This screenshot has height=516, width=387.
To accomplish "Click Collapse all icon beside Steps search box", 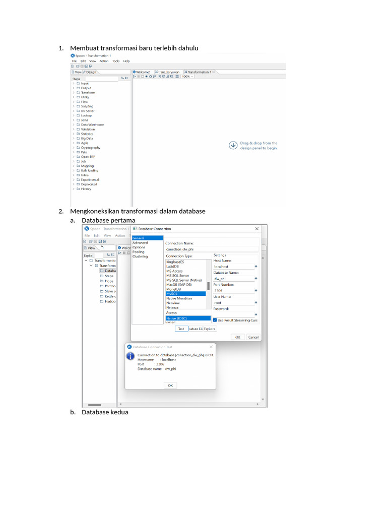I will [126, 78].
